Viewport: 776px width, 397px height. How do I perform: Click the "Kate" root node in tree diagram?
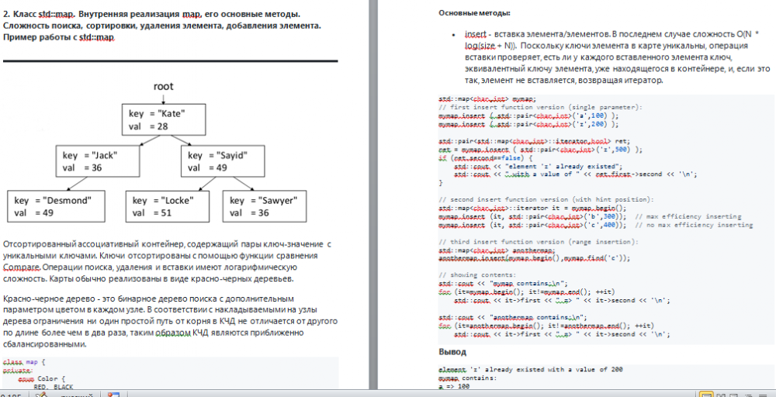[x=163, y=119]
